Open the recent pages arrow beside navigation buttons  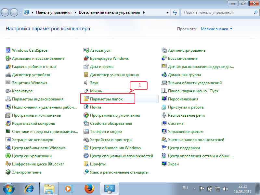(21, 12)
